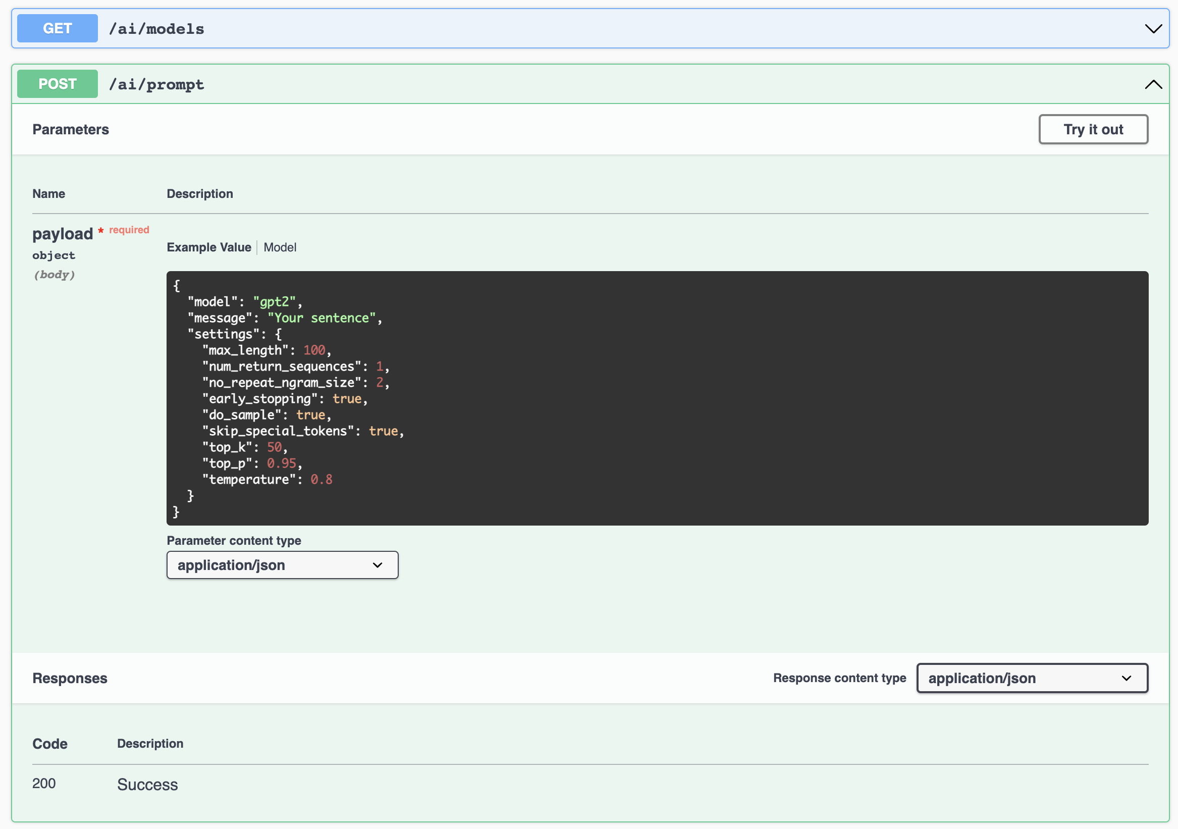This screenshot has width=1178, height=829.
Task: Click the Responses section heading
Action: 70,678
